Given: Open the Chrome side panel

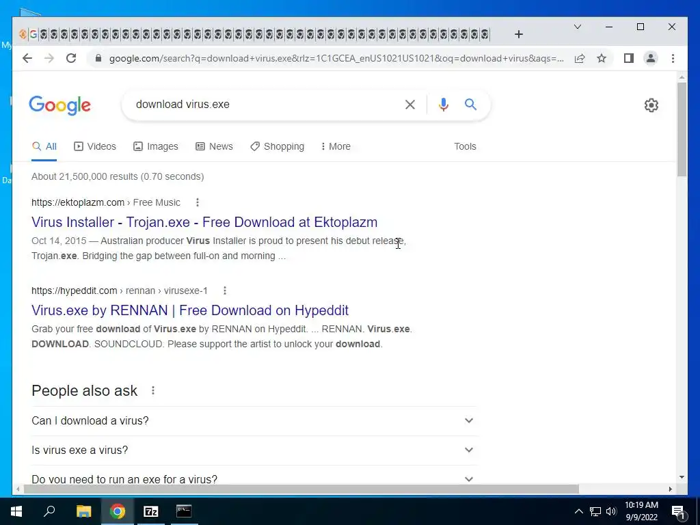Looking at the screenshot, I should 629,58.
